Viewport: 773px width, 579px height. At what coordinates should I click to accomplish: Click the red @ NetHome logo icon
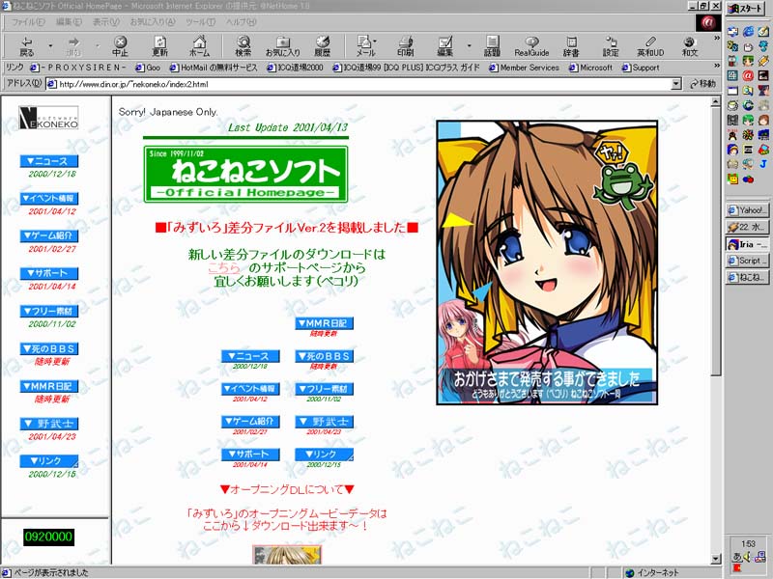click(x=708, y=22)
